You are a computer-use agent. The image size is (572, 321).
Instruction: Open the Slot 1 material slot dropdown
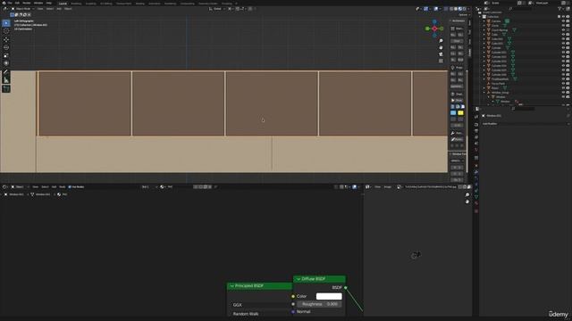(x=149, y=187)
